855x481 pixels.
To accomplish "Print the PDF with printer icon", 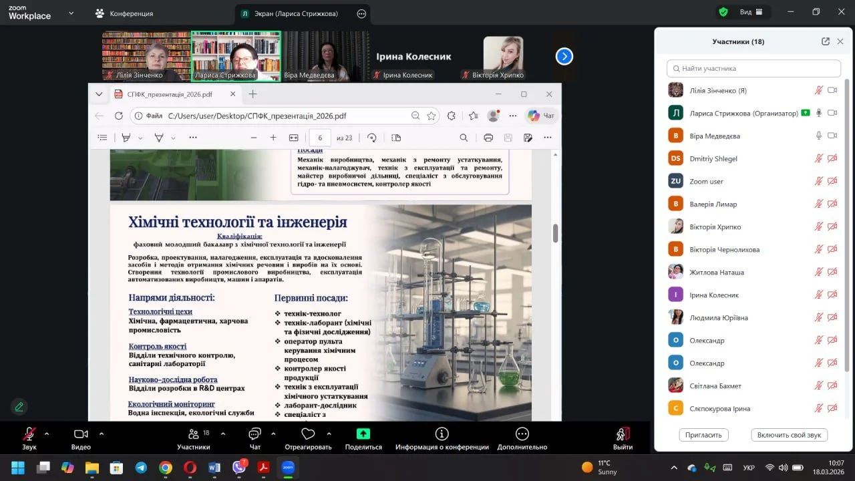I will click(x=488, y=138).
